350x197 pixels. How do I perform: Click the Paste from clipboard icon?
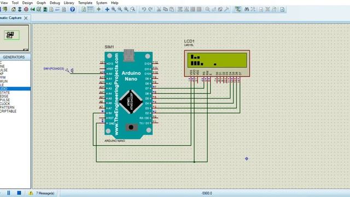172,9
